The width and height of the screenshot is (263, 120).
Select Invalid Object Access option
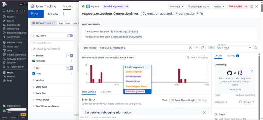(x=136, y=86)
